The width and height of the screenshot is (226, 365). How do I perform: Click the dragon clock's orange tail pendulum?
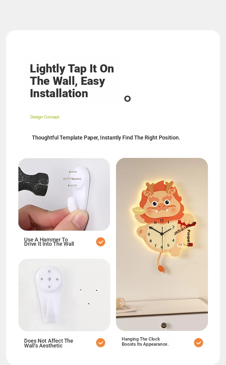(160, 265)
